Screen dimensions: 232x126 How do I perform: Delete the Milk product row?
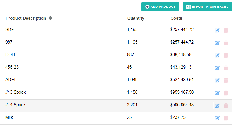(226, 118)
